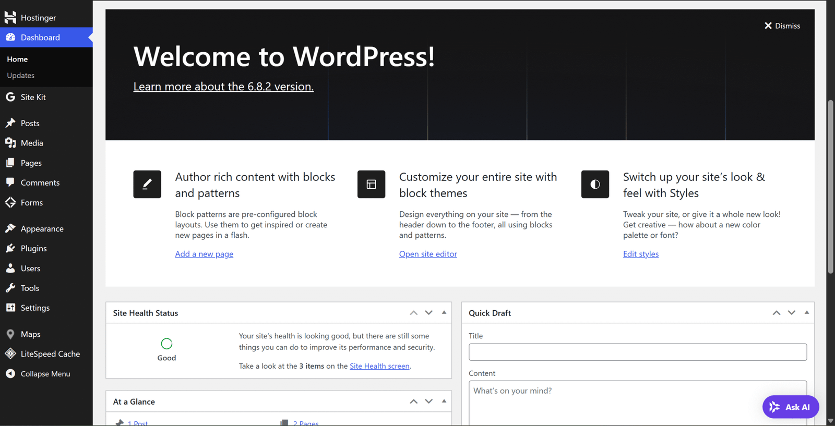The image size is (835, 426).
Task: Open the Settings menu item
Action: 35,308
